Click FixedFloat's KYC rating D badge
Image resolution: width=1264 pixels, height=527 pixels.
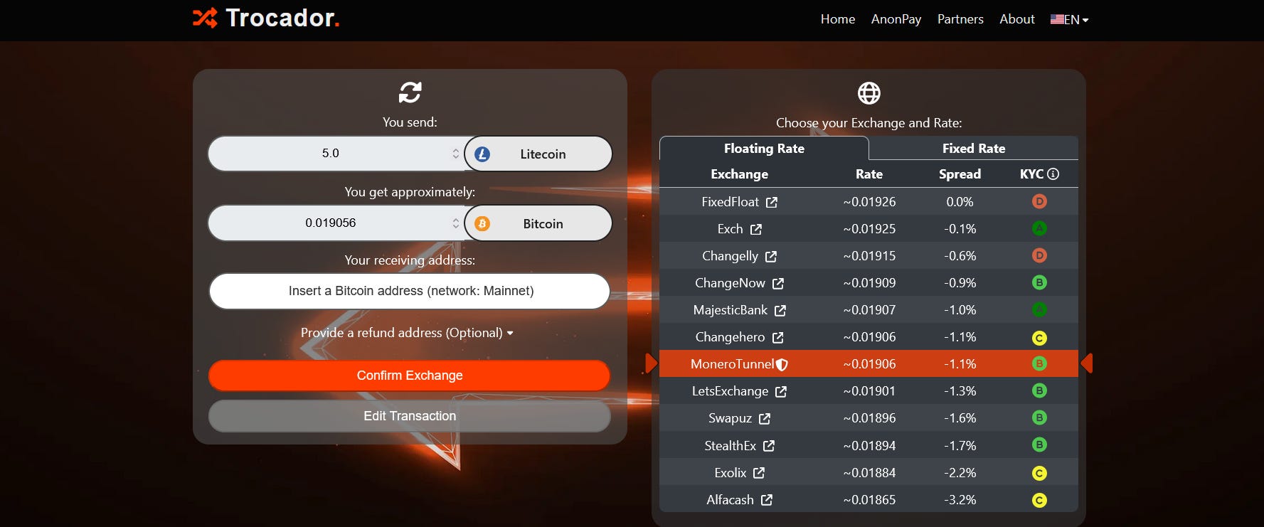tap(1039, 201)
